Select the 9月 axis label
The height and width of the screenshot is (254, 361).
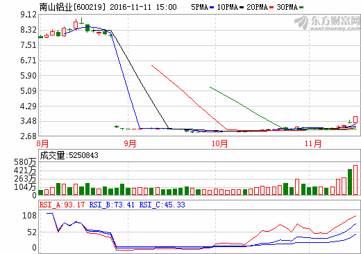click(x=130, y=143)
